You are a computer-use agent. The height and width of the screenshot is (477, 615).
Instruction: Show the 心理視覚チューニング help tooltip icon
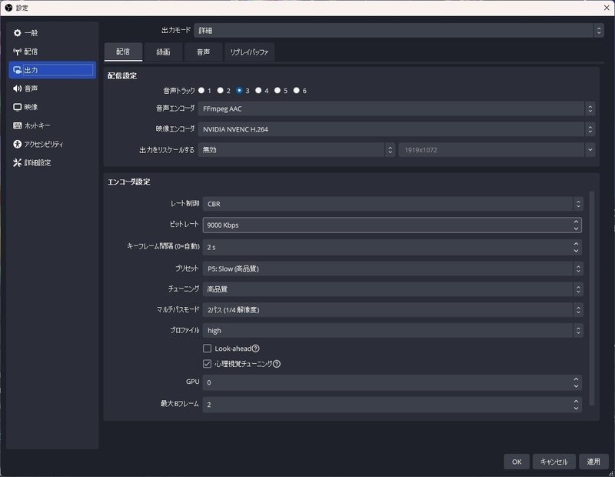(x=277, y=364)
